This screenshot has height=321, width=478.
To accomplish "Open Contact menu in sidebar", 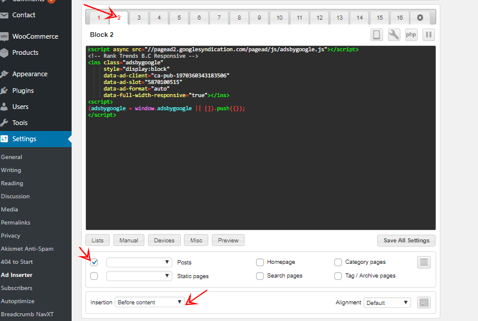I will coord(24,15).
